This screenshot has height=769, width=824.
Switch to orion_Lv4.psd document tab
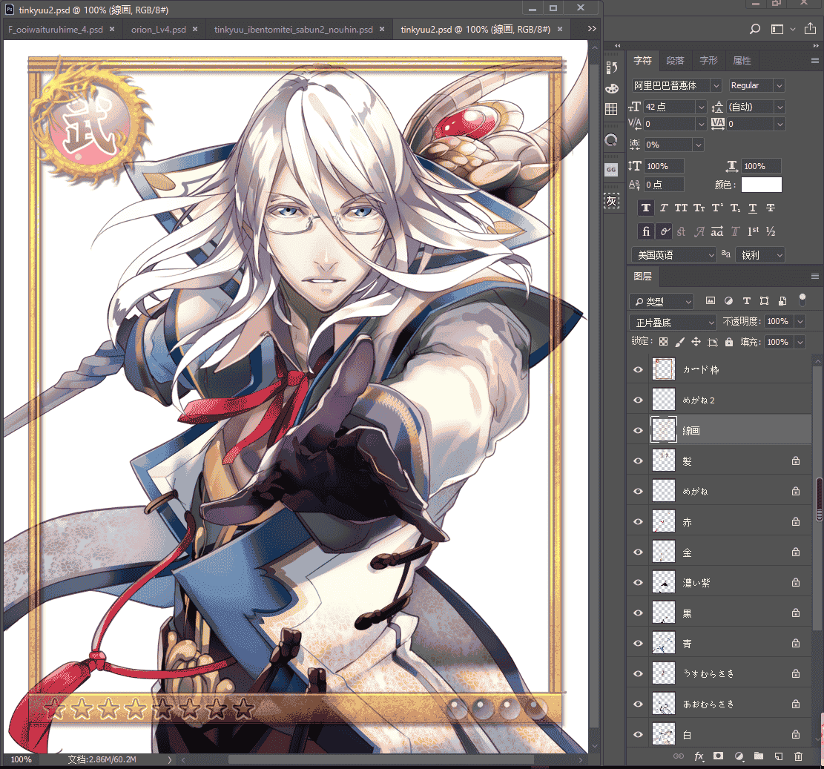(x=158, y=30)
